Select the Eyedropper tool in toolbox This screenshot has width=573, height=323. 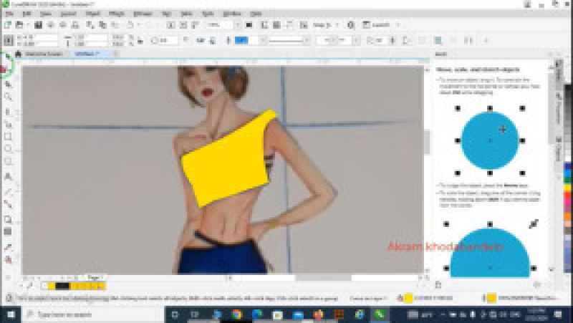(x=8, y=247)
